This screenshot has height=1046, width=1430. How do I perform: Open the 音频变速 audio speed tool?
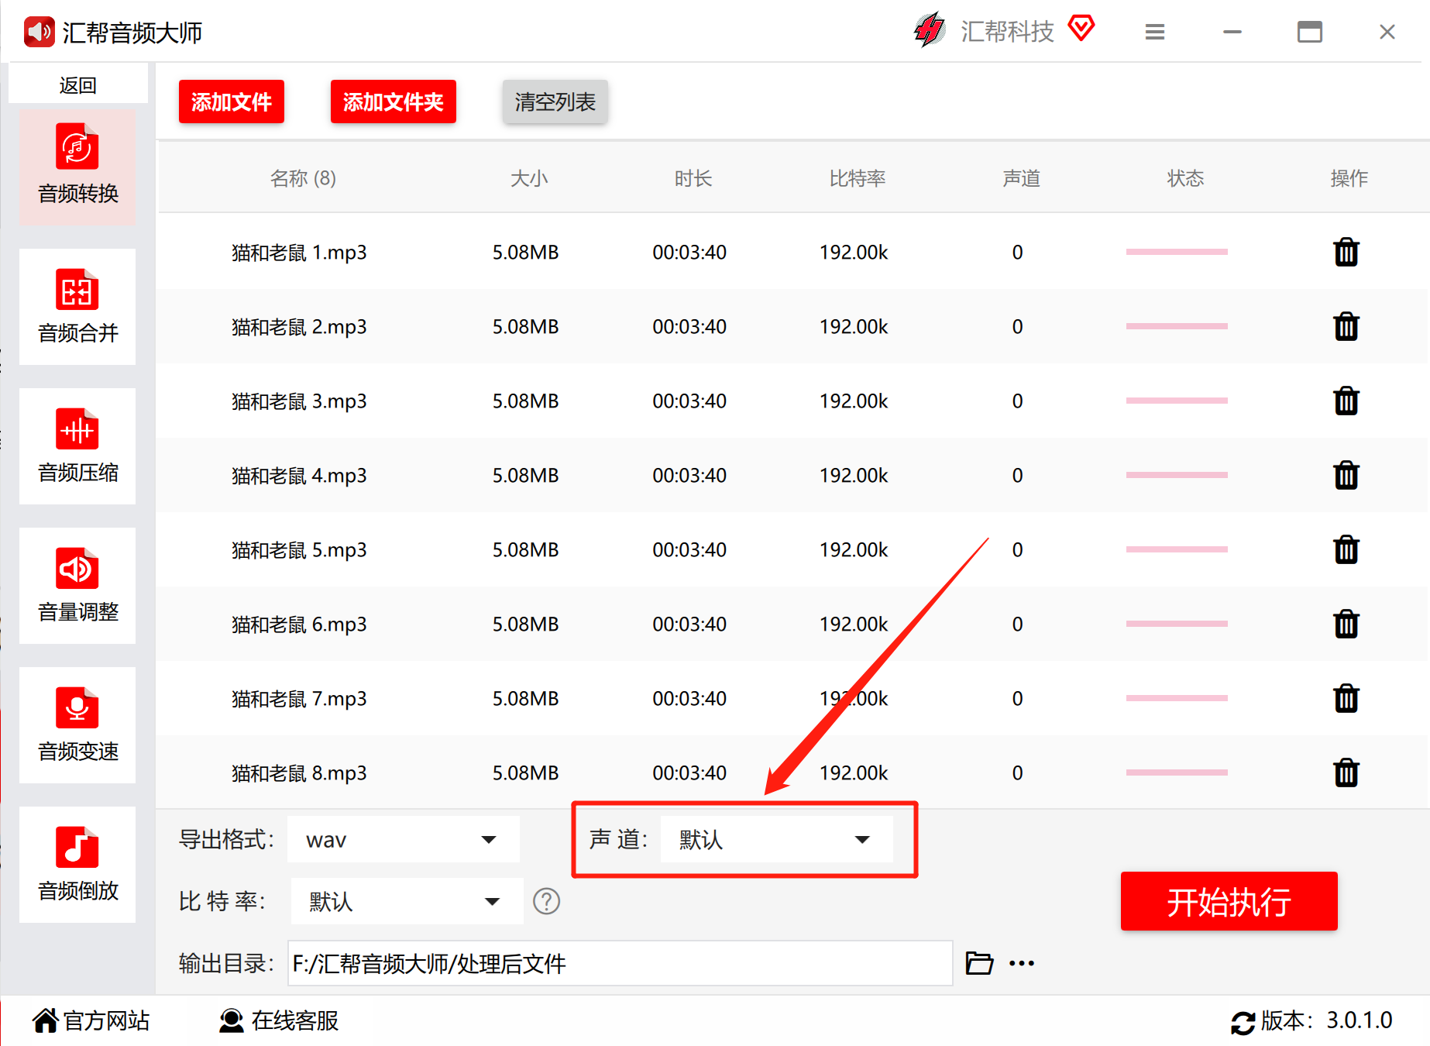pos(77,725)
